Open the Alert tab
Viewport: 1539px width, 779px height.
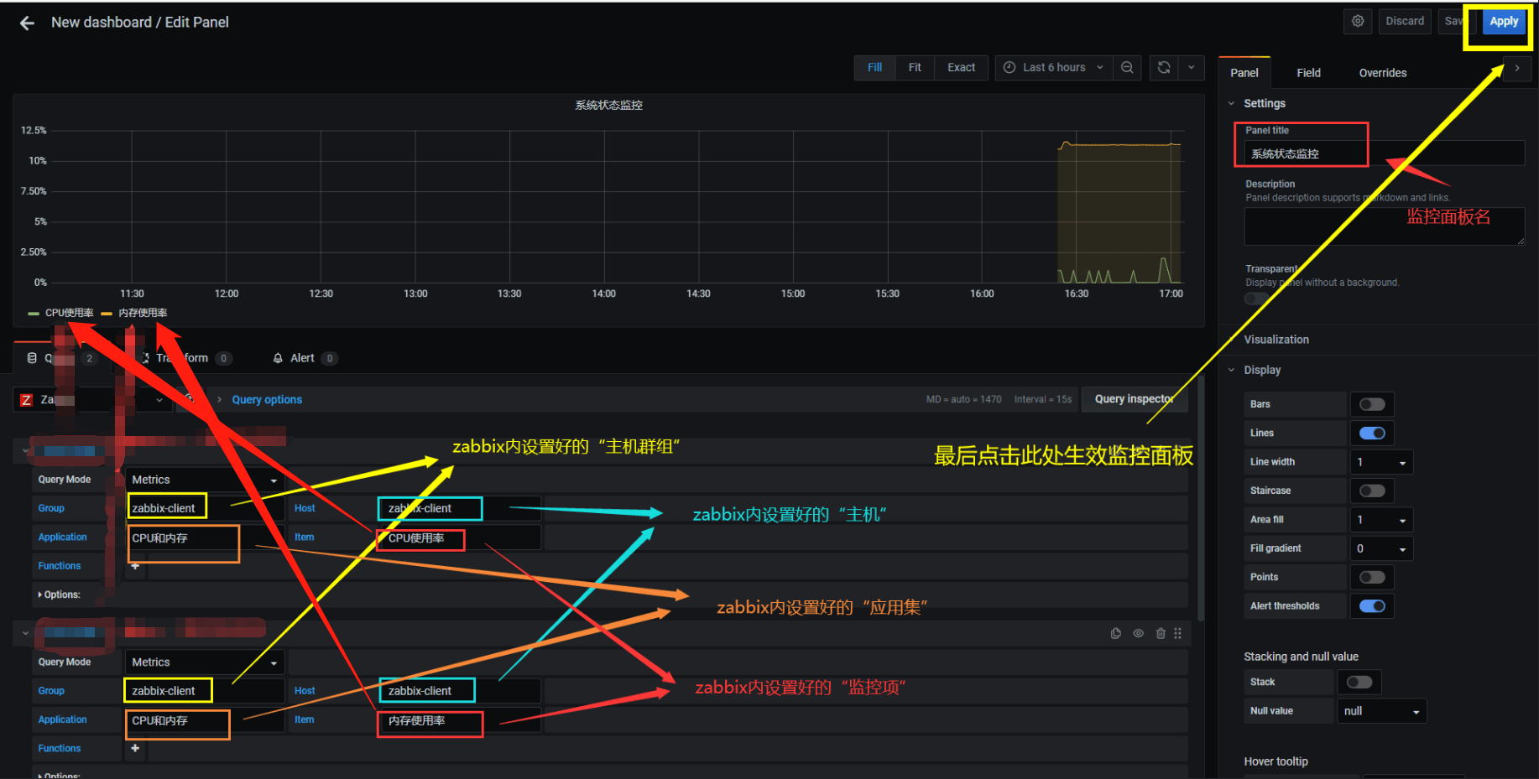[x=303, y=358]
